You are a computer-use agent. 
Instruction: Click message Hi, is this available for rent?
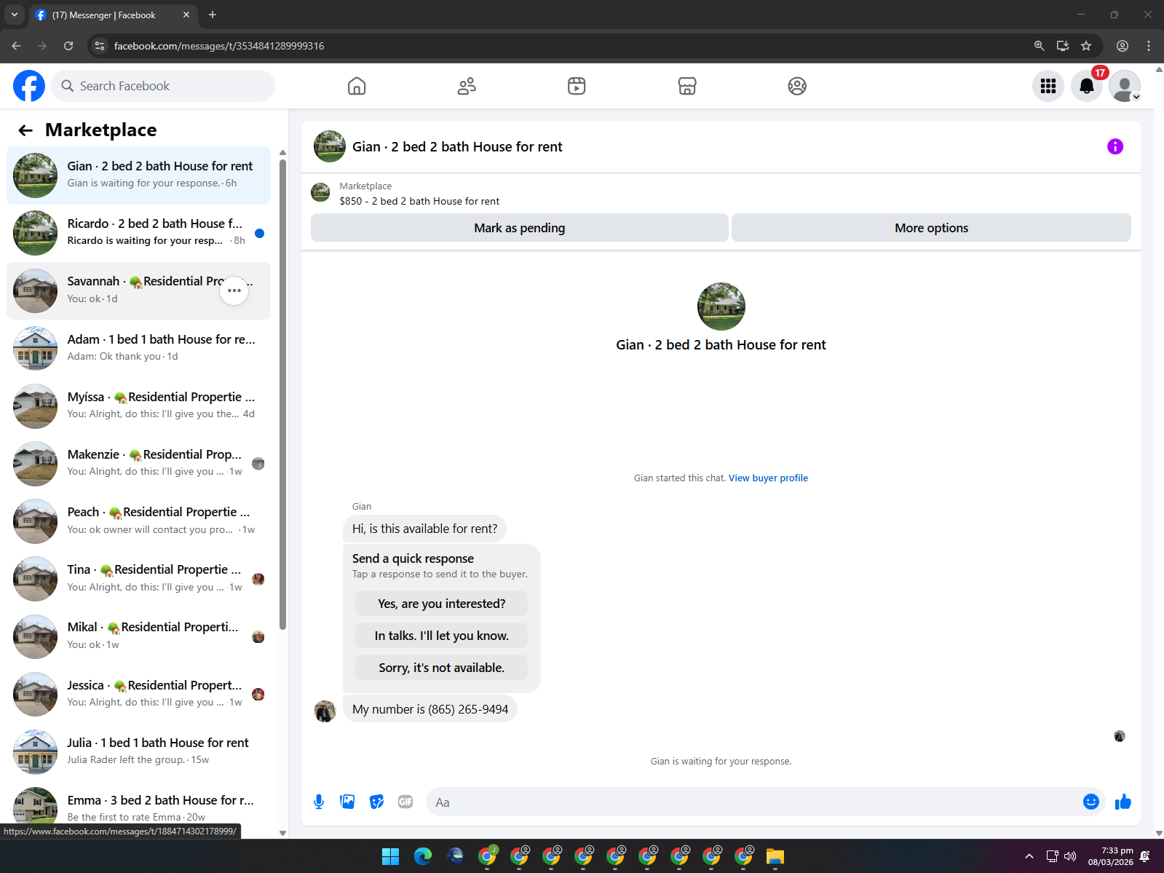tap(425, 529)
